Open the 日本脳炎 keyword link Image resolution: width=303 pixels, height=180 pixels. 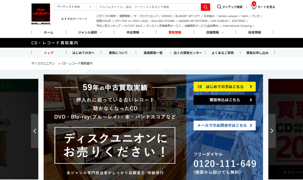point(209,16)
